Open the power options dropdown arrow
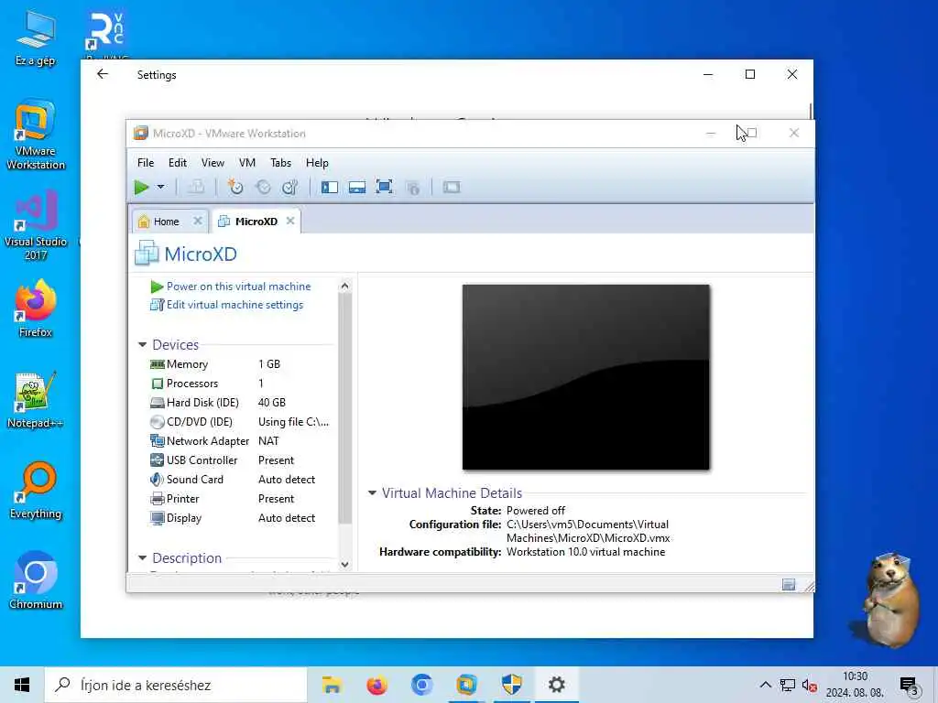This screenshot has width=938, height=703. click(x=160, y=187)
